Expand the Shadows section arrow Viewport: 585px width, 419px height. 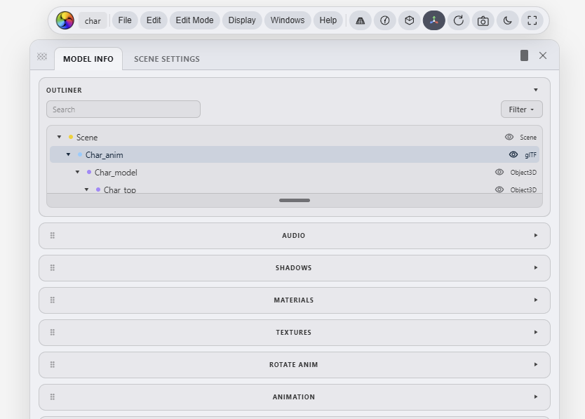click(536, 268)
